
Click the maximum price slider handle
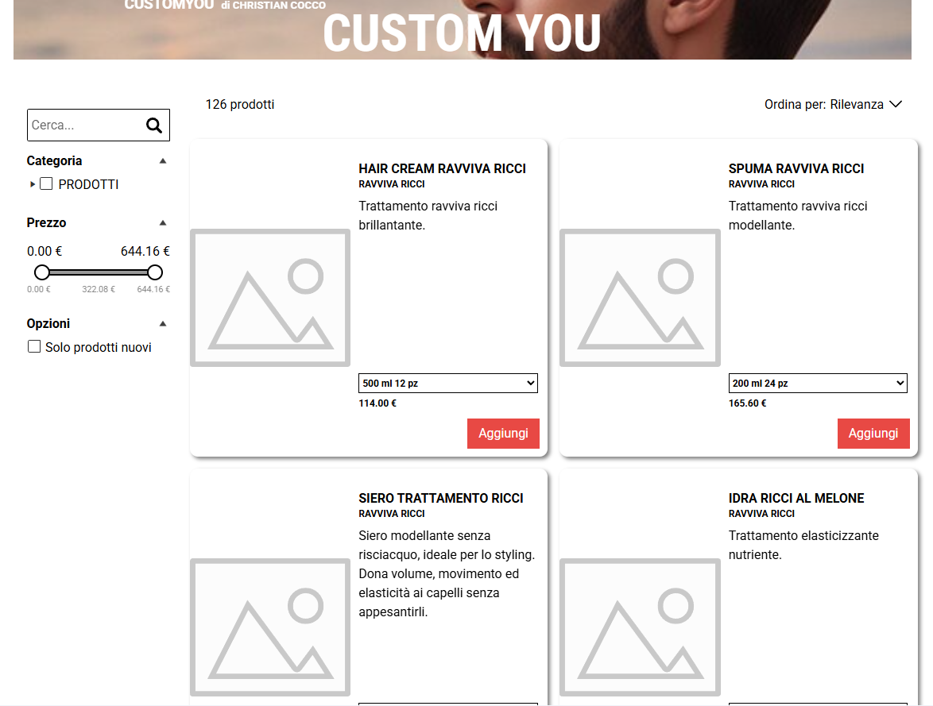coord(155,272)
